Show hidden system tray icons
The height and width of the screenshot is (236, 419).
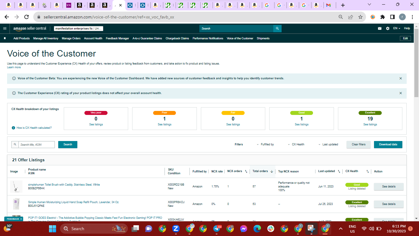pyautogui.click(x=341, y=229)
